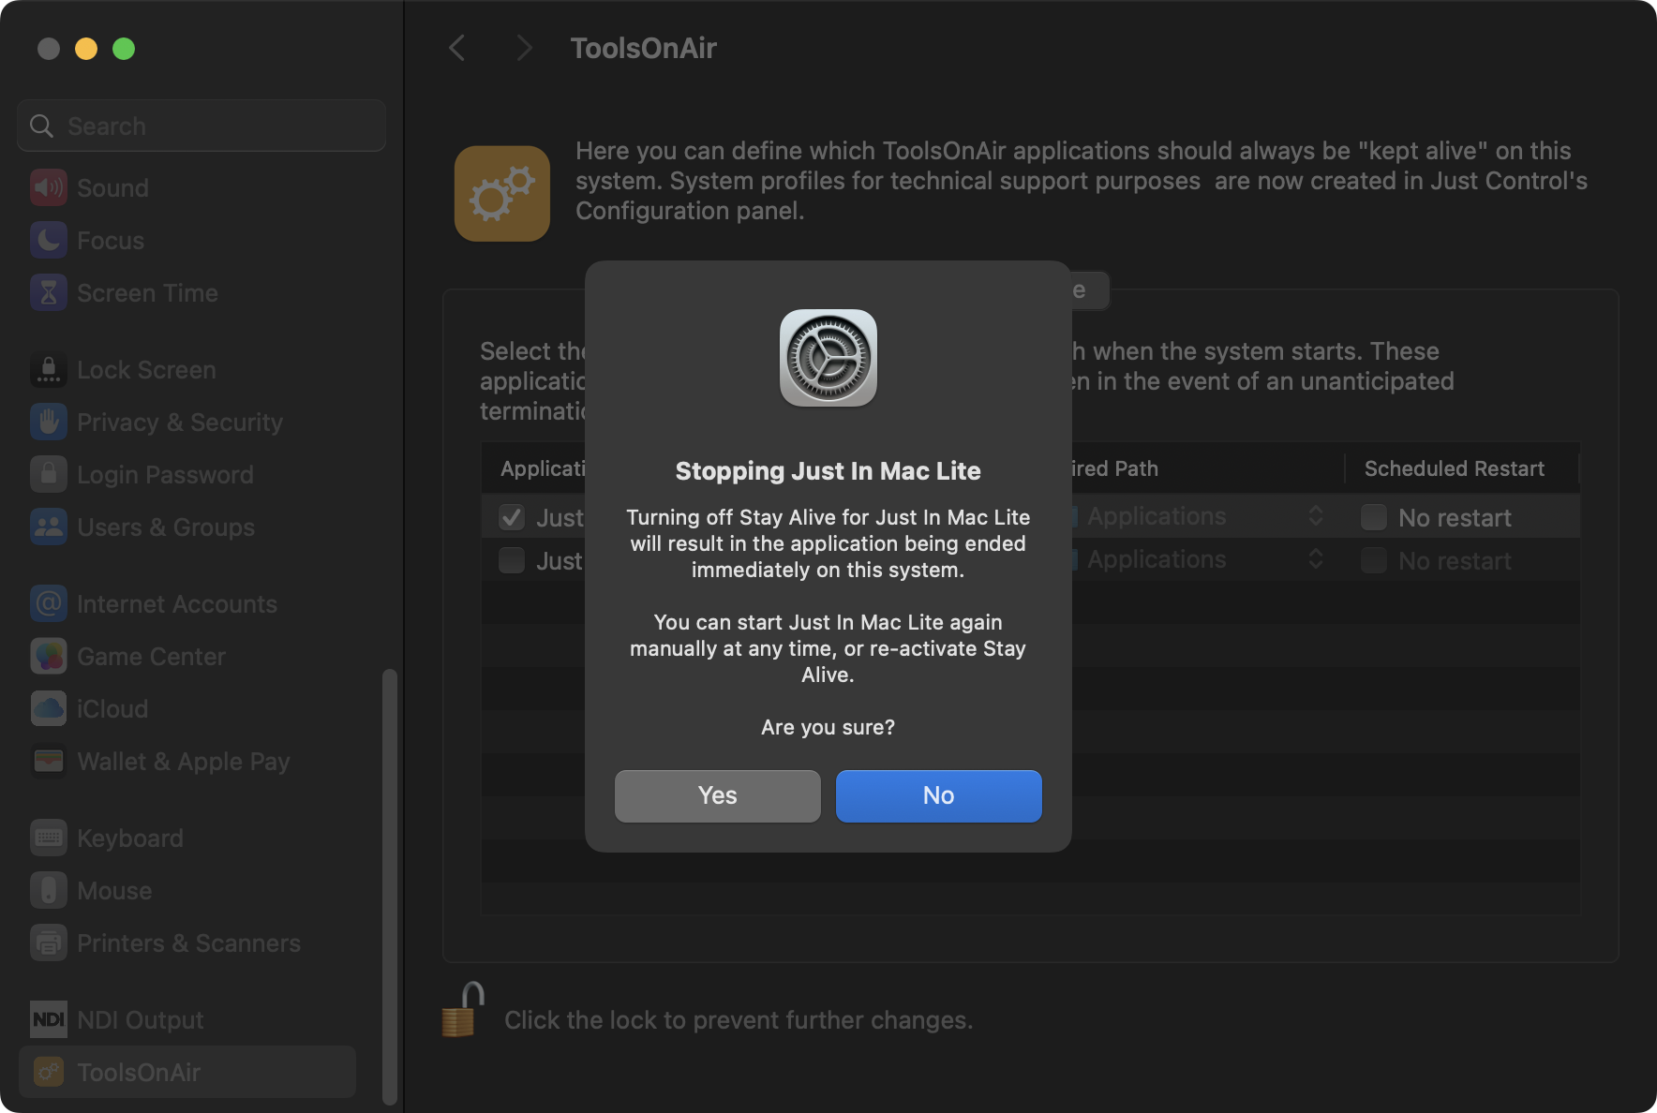1657x1113 pixels.
Task: Select the ToolsOnAir sidebar icon
Action: (49, 1072)
